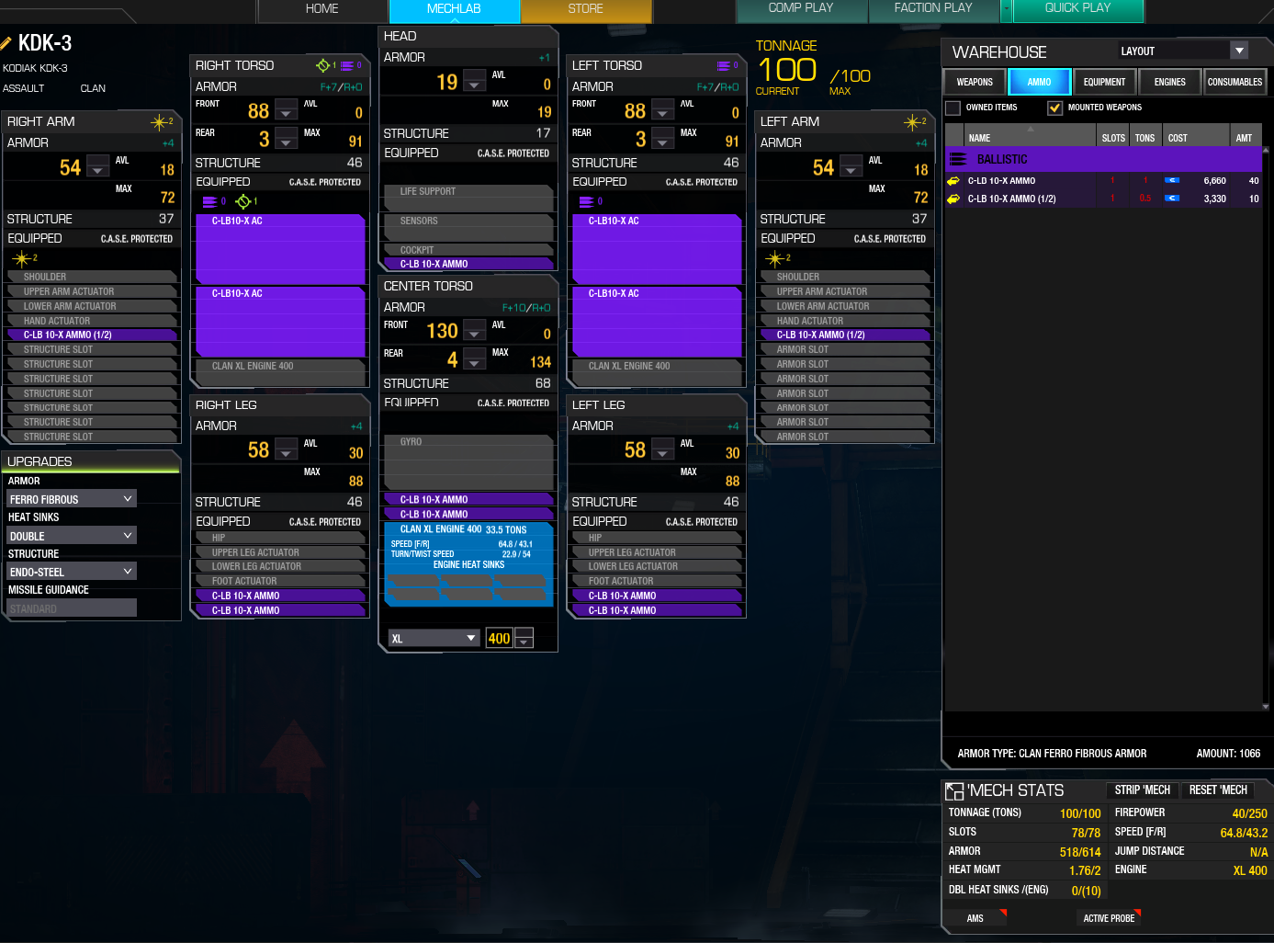Uncheck the Mounted Weapons checkbox
Screen dimensions: 1274x943
click(1055, 108)
